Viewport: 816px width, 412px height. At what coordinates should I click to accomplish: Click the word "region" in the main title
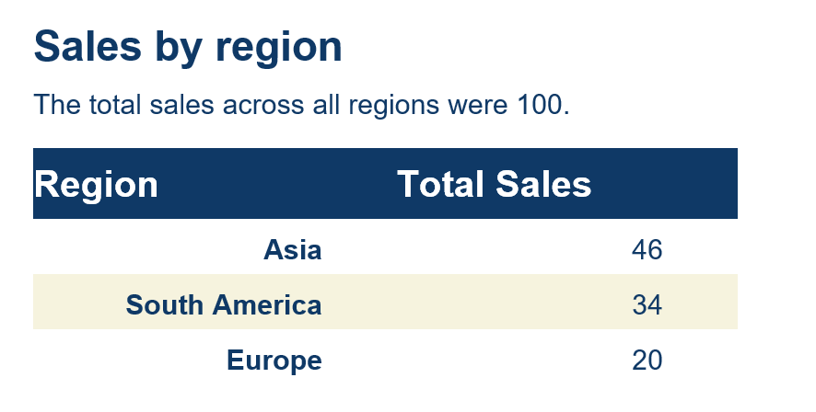pyautogui.click(x=279, y=47)
